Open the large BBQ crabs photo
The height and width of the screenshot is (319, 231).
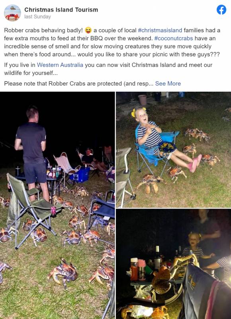pos(57,205)
